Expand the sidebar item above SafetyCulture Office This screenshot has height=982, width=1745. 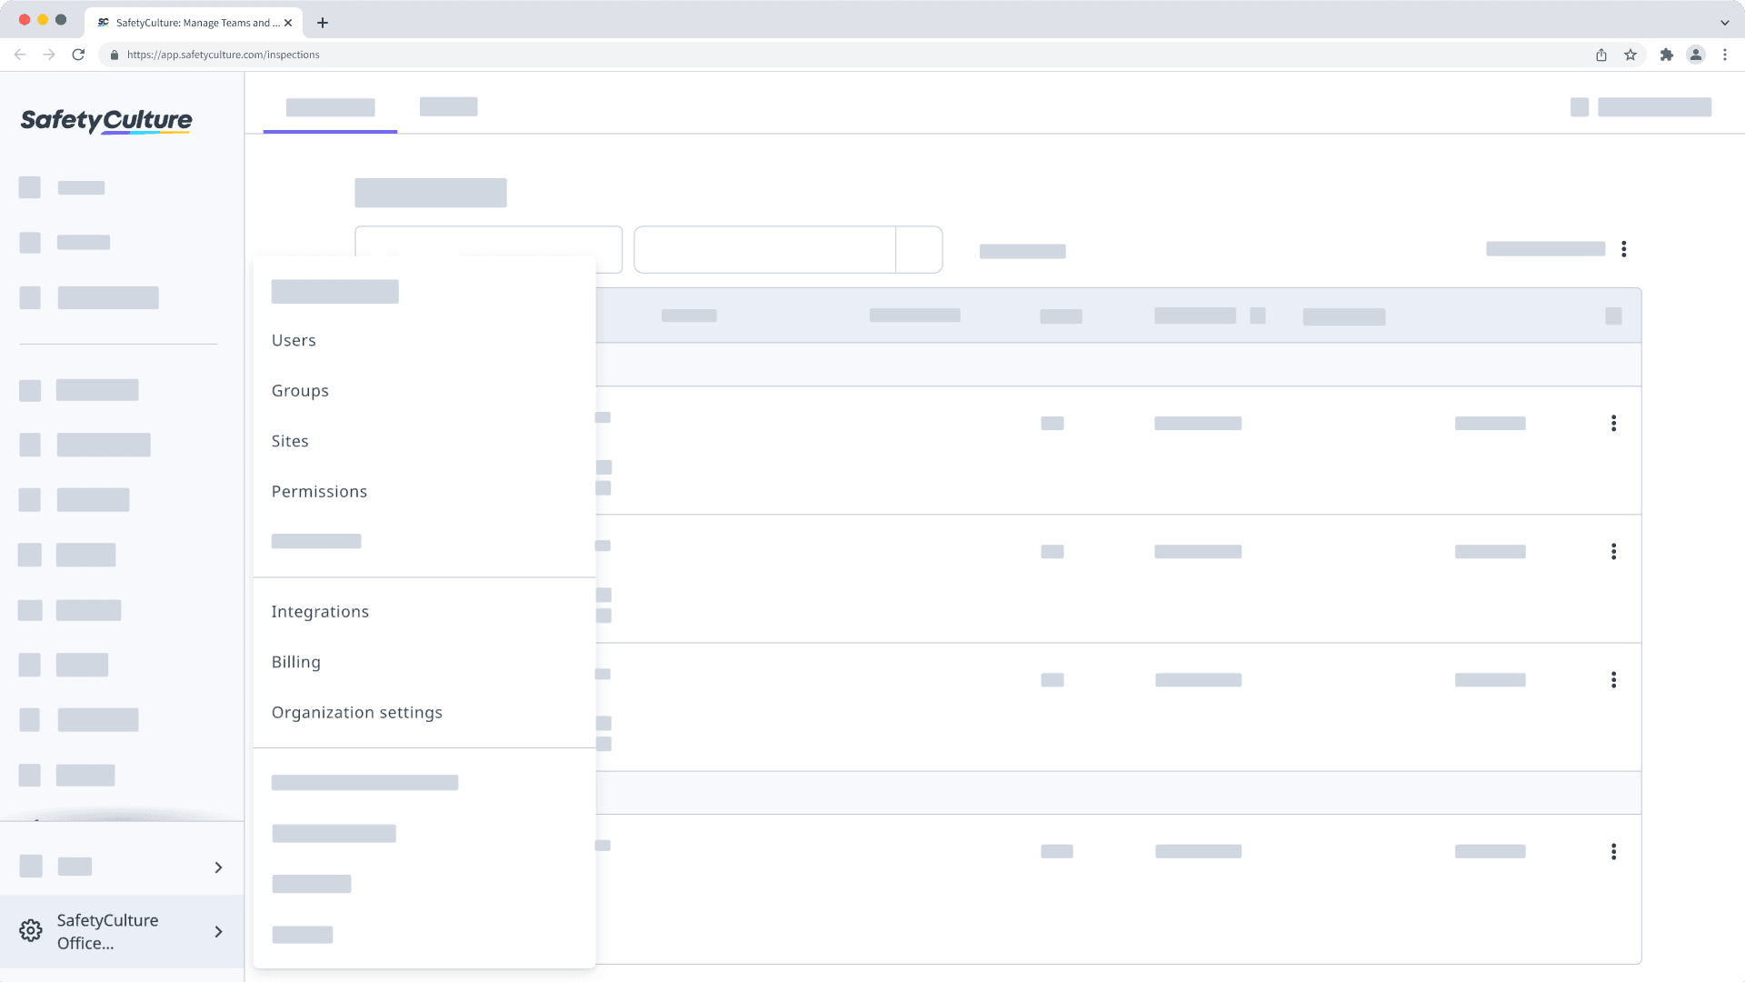pos(218,867)
